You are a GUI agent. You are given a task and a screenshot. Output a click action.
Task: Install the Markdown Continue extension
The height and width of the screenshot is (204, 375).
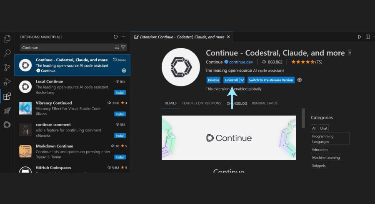pyautogui.click(x=120, y=157)
